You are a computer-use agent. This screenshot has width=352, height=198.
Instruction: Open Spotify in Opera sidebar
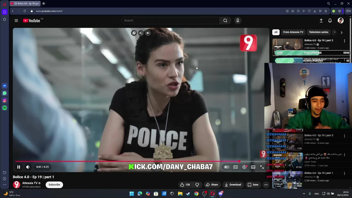click(x=5, y=108)
